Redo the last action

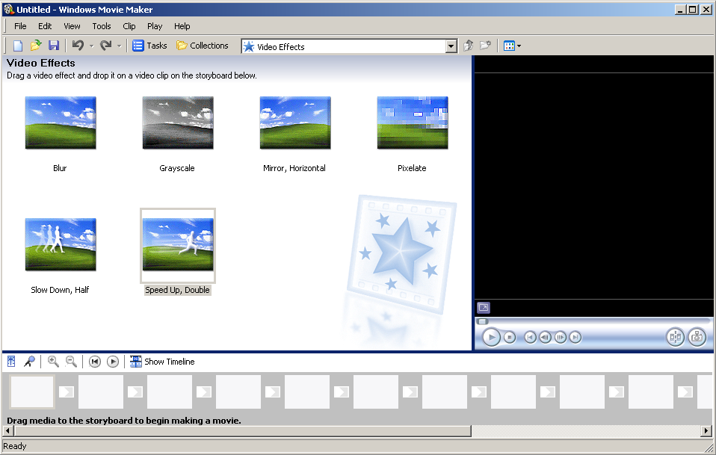pyautogui.click(x=106, y=46)
